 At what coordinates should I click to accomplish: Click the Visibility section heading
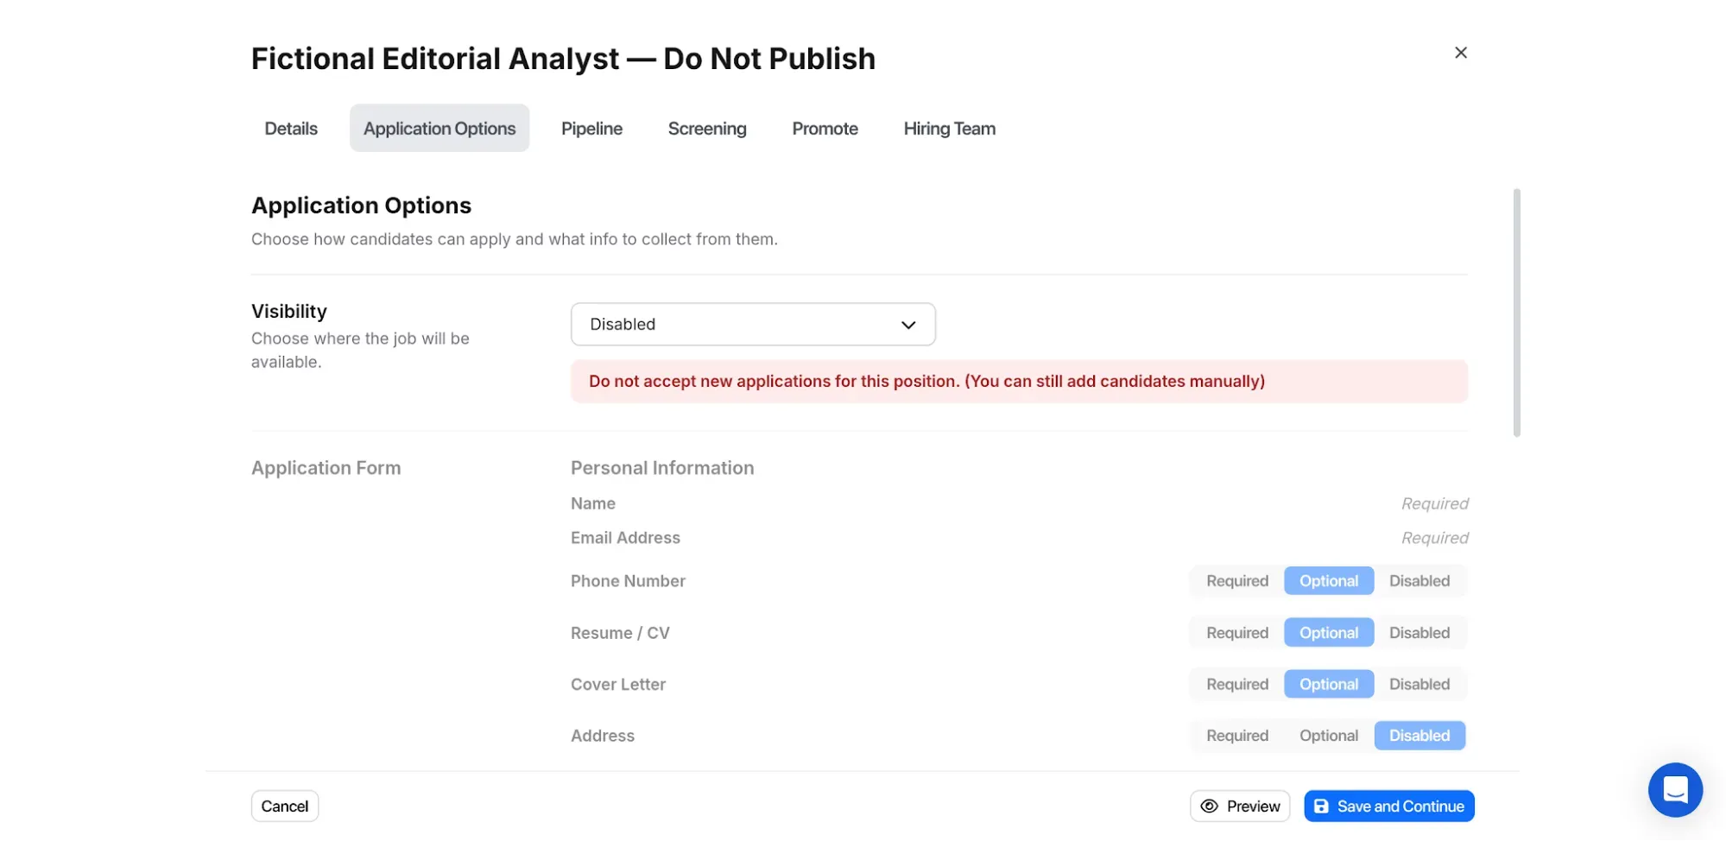[x=288, y=311]
